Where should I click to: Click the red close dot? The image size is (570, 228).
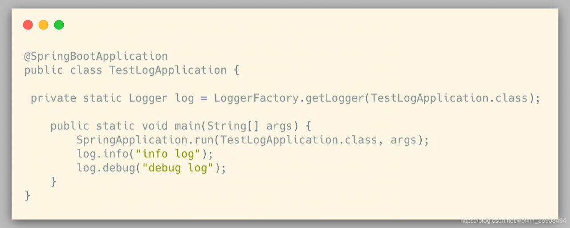tap(28, 25)
